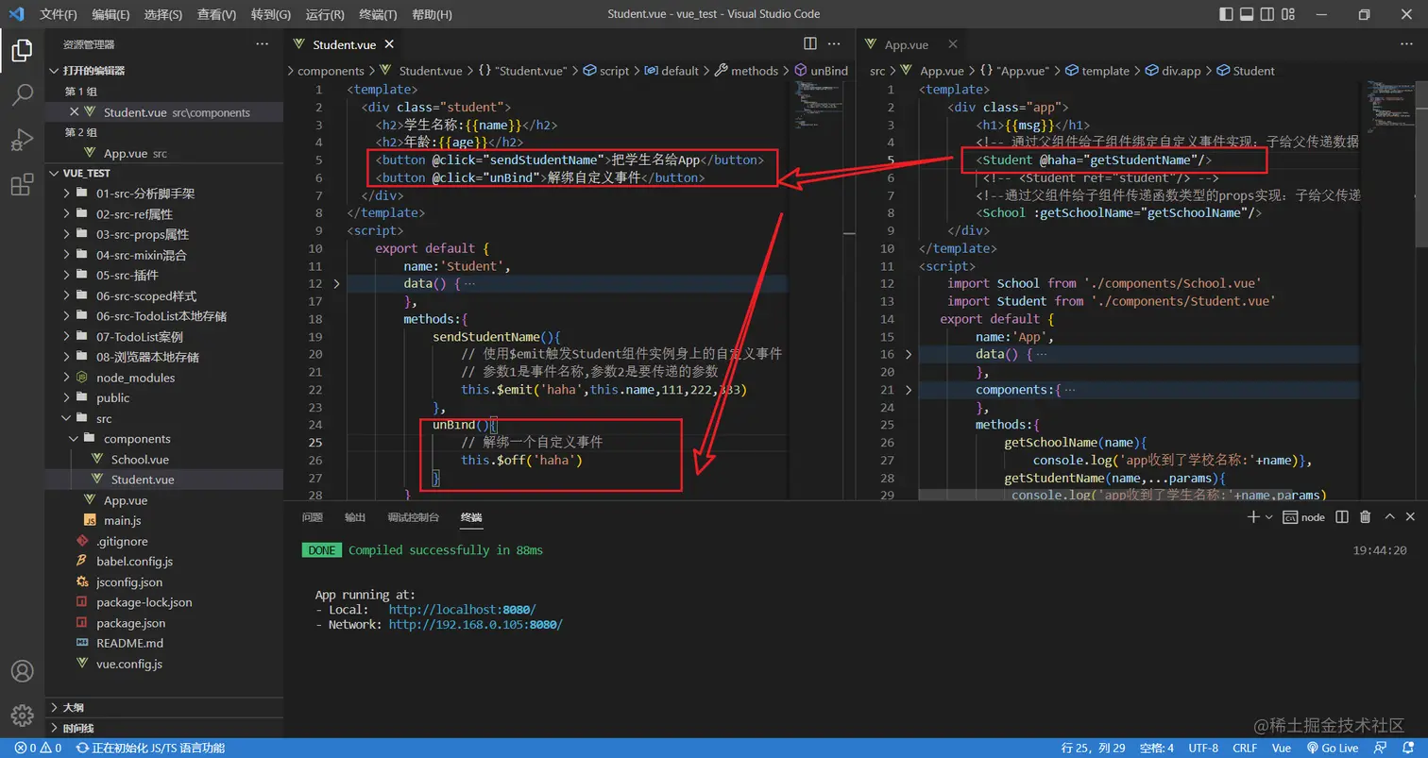Open the 帮助(H) menu

pos(432,14)
